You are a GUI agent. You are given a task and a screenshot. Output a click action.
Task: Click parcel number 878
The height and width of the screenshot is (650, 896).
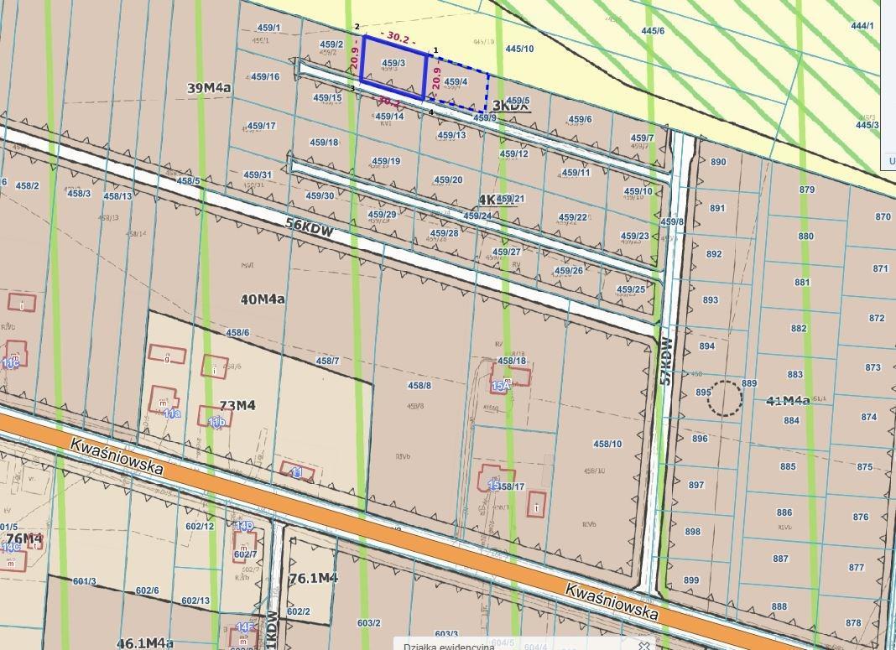point(853,622)
